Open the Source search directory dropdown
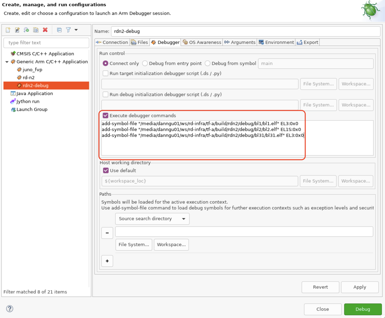The height and width of the screenshot is (318, 385). (152, 219)
